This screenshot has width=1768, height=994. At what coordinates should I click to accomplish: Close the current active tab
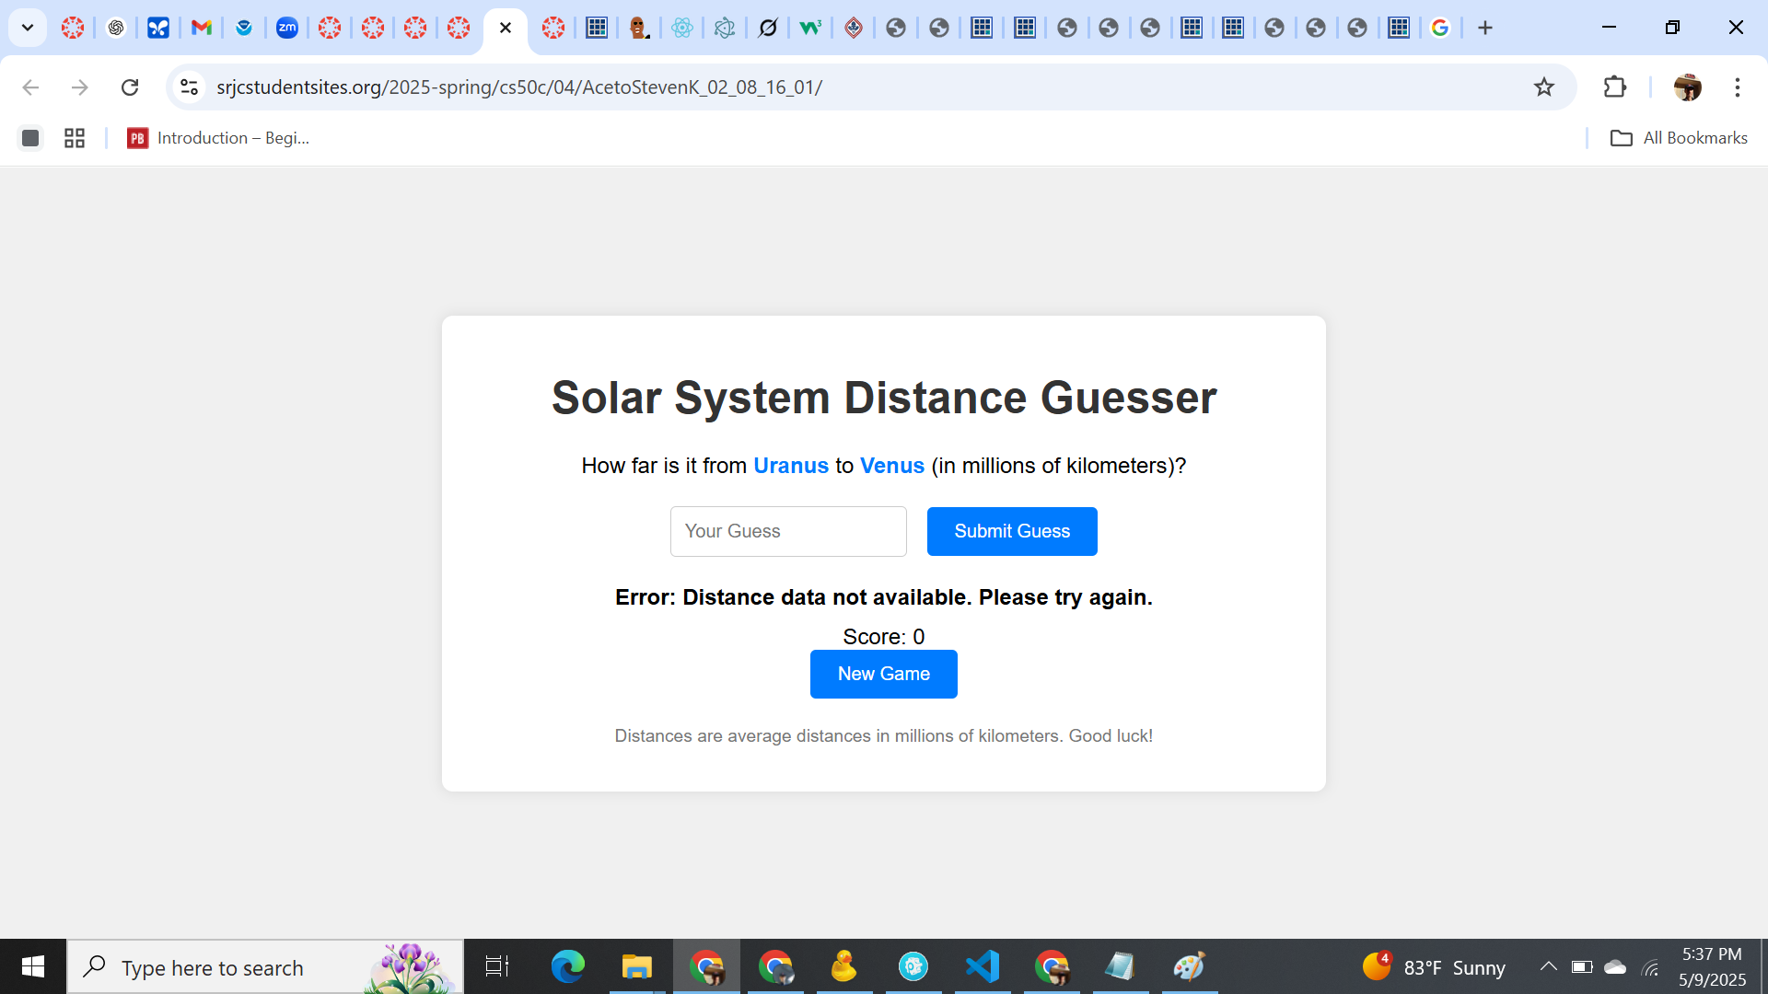tap(505, 28)
